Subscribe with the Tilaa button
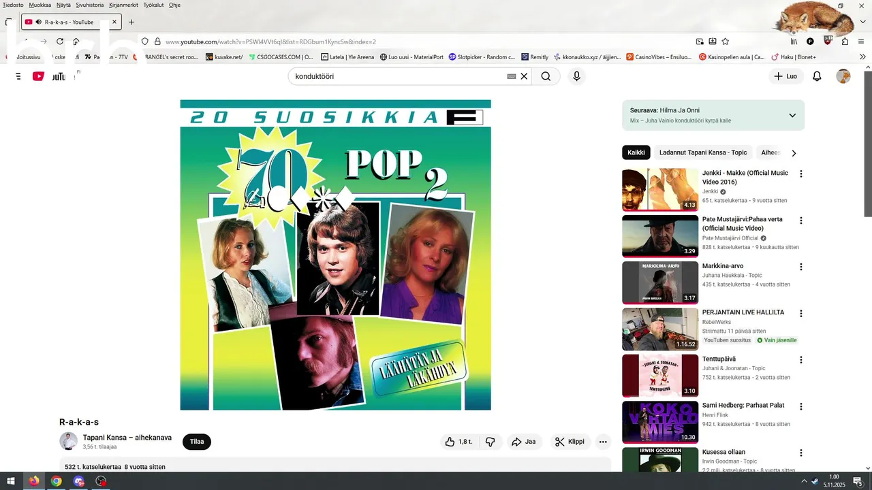 click(x=197, y=442)
